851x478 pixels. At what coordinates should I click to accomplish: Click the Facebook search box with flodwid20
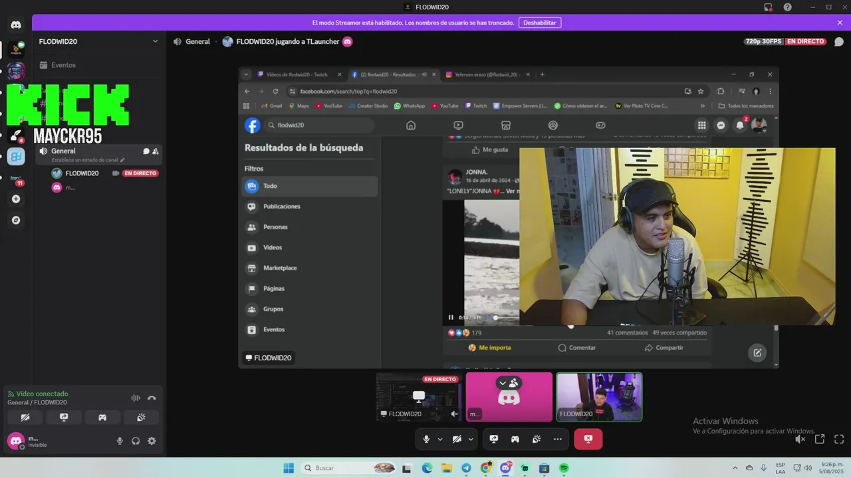pos(319,125)
